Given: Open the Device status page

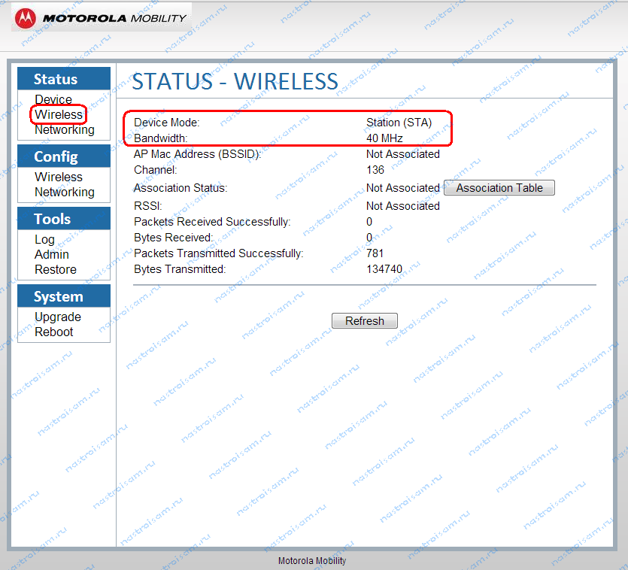Looking at the screenshot, I should click(53, 100).
